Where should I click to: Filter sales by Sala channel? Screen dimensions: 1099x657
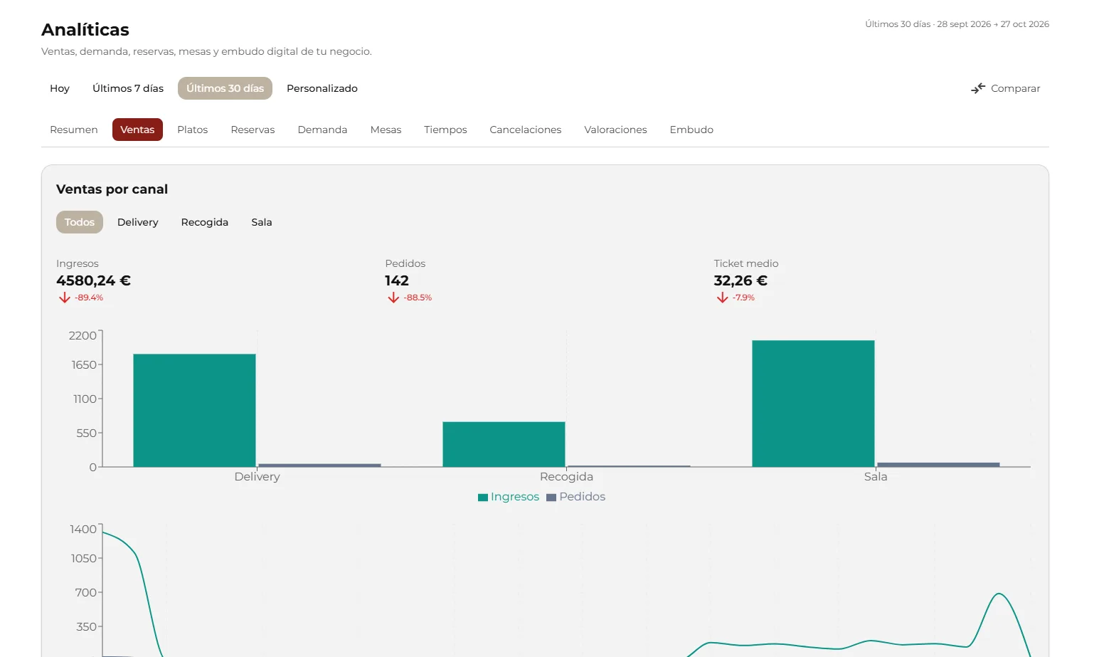pyautogui.click(x=262, y=222)
